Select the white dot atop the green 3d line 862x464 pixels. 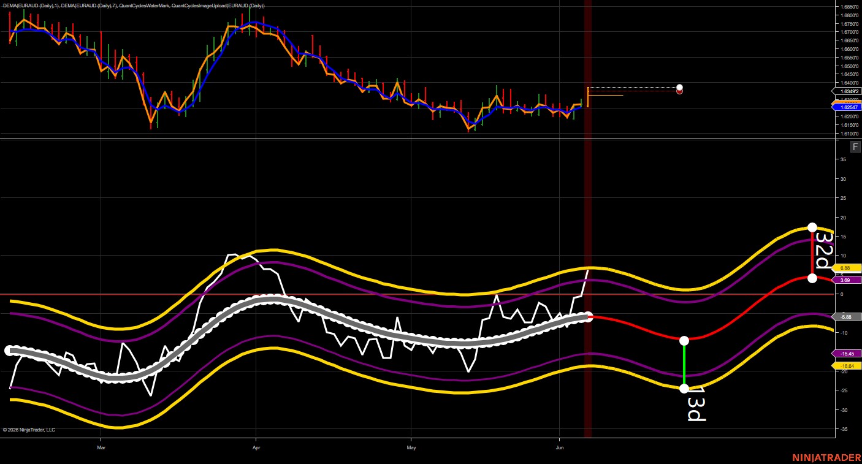pyautogui.click(x=684, y=340)
